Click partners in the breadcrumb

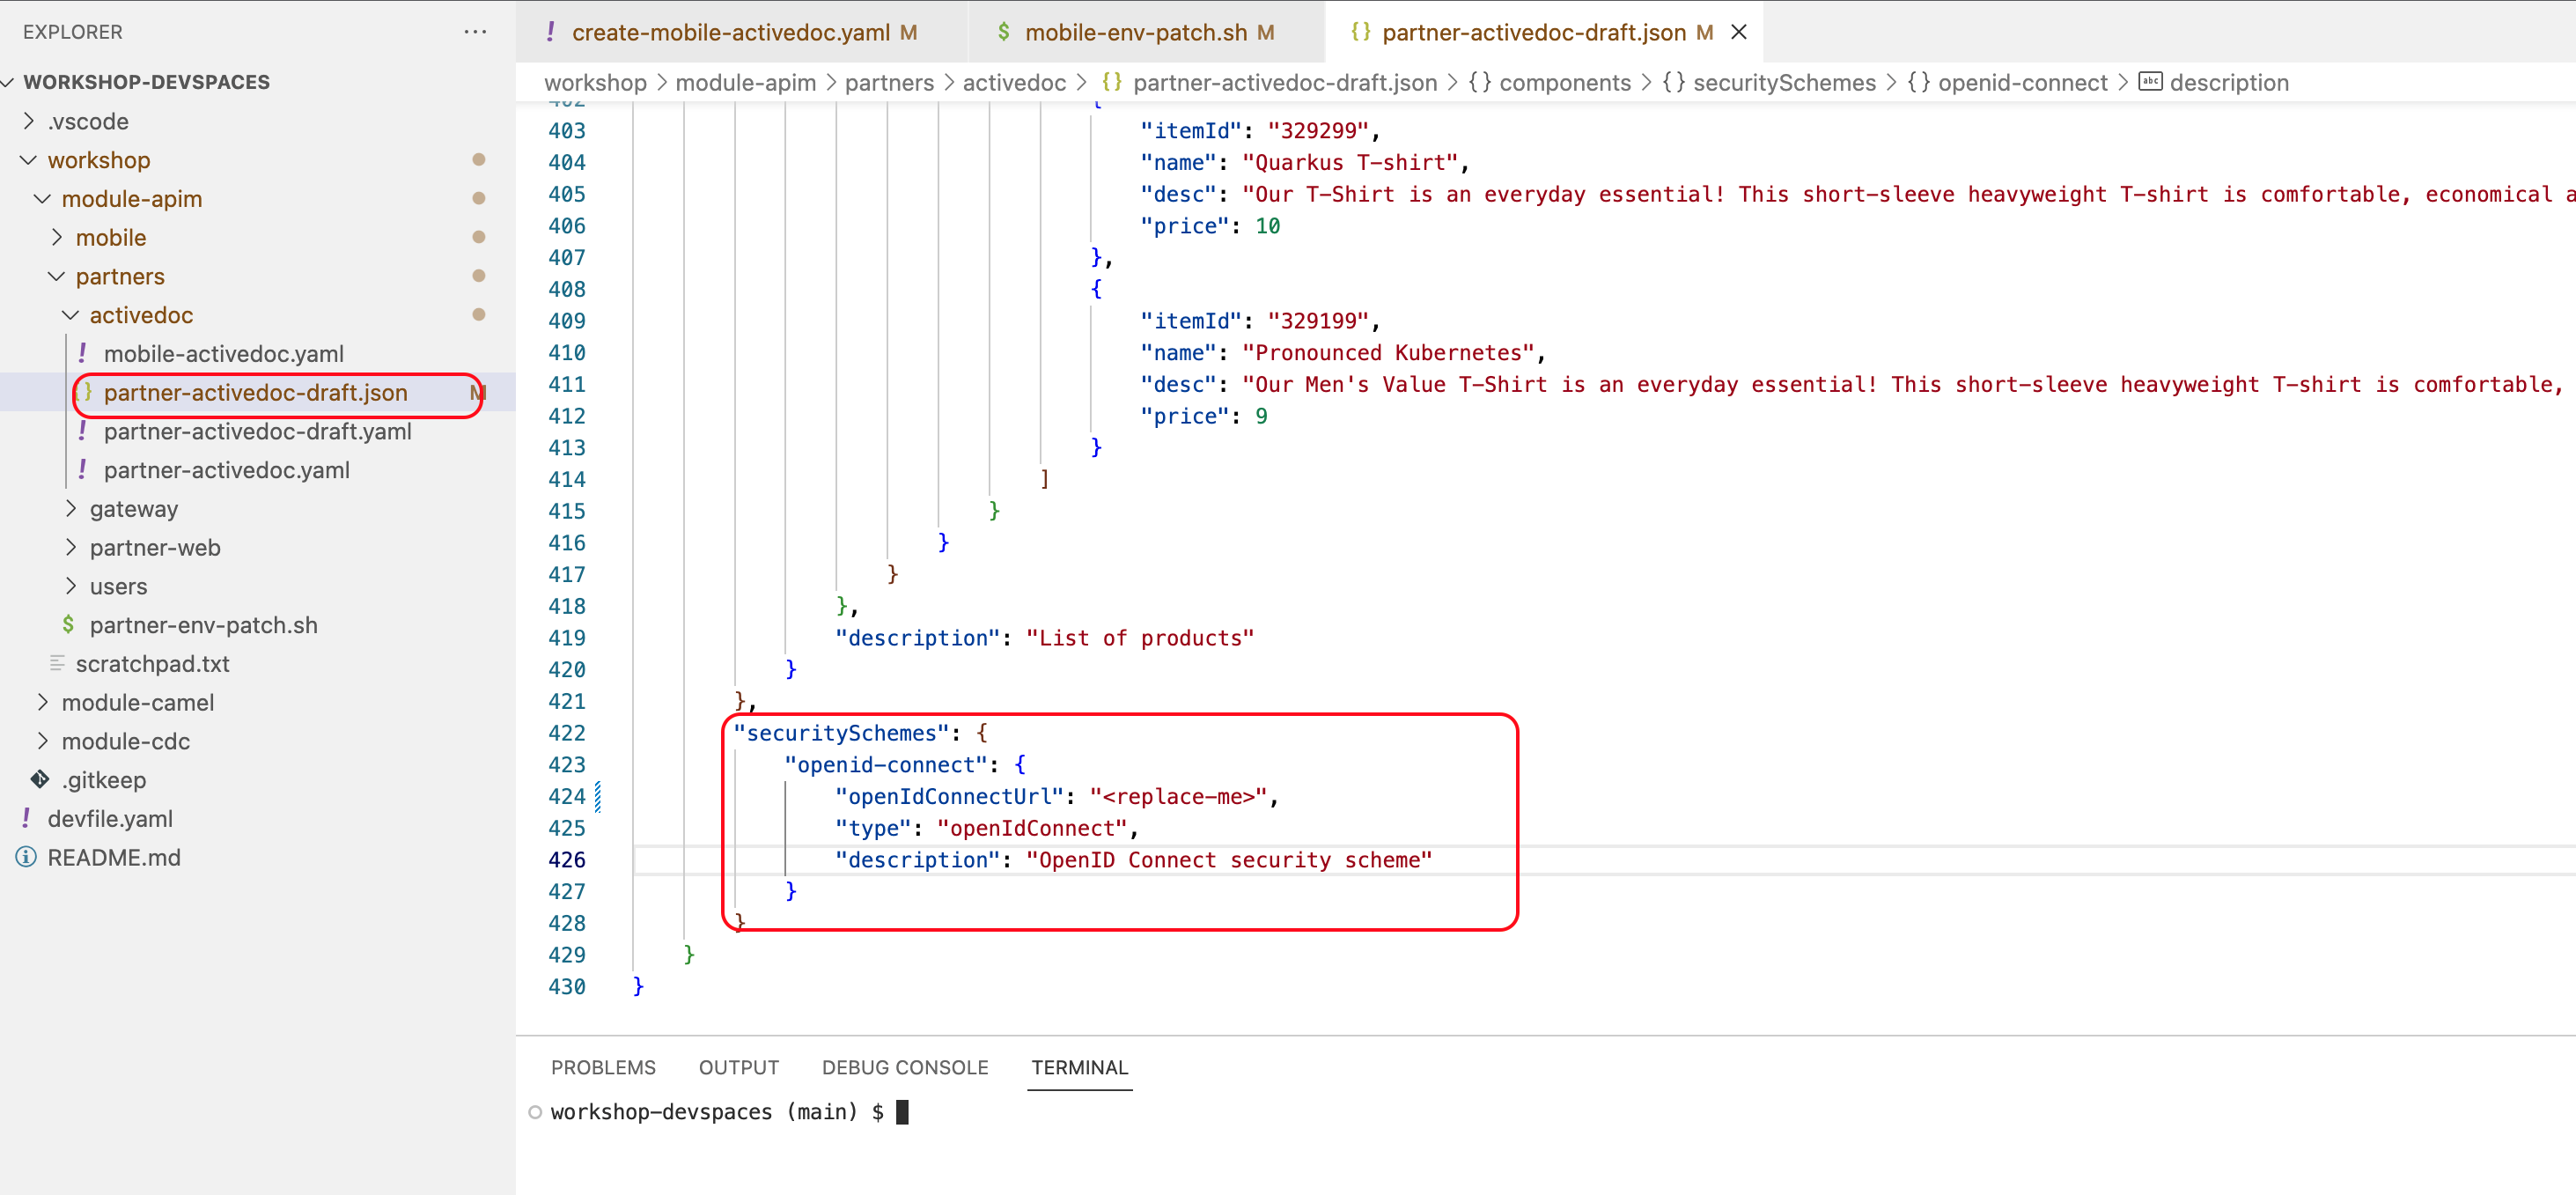(889, 82)
